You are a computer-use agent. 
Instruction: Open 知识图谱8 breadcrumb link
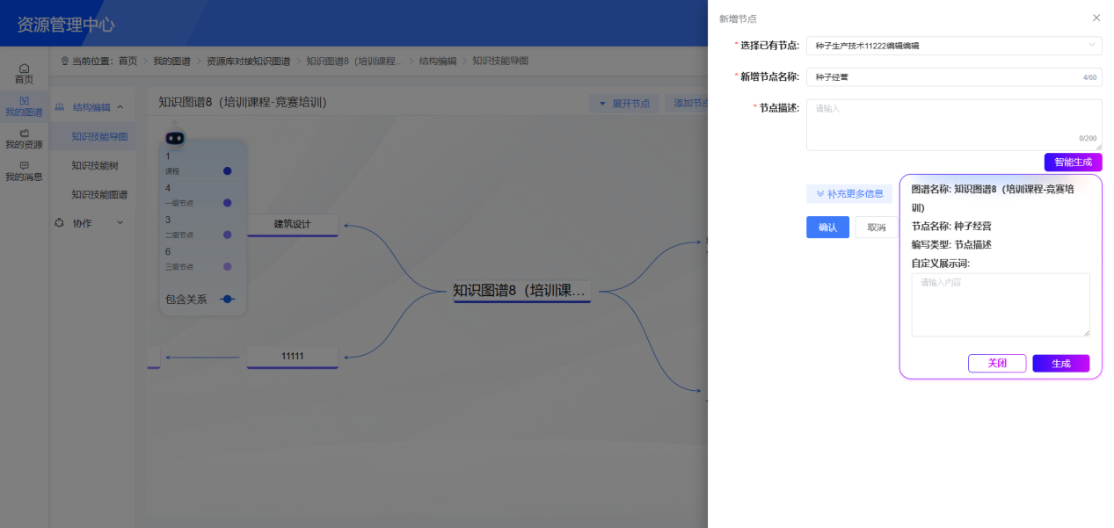click(x=354, y=61)
